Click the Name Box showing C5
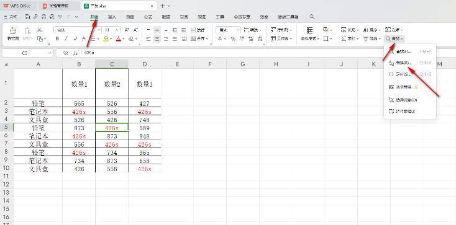Screen dimensions: 456x225 click(x=27, y=53)
